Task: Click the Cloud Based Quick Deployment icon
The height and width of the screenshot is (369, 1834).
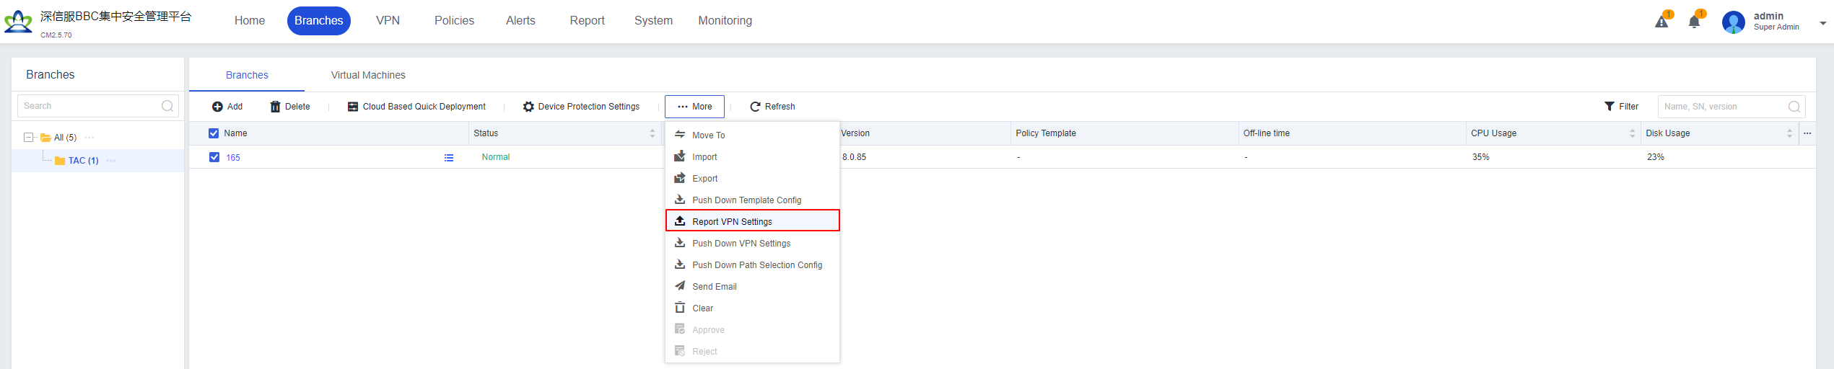Action: [x=353, y=107]
